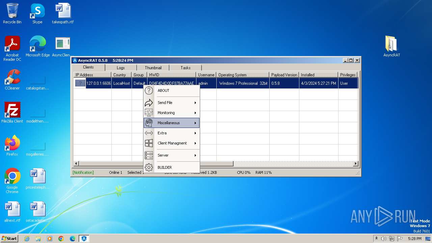Expand the Miscellaneous submenu arrow

[195, 123]
